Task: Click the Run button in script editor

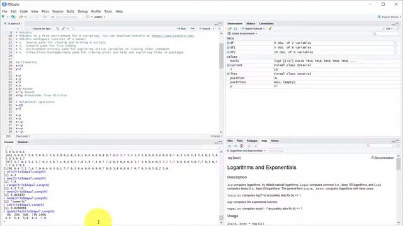Action: click(x=182, y=29)
